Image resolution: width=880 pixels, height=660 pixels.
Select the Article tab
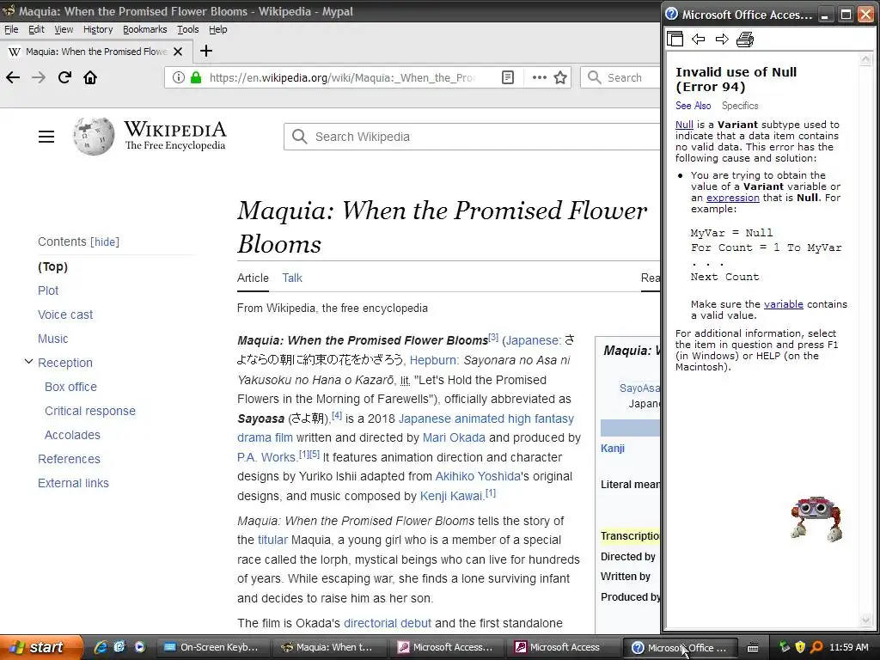coord(253,278)
